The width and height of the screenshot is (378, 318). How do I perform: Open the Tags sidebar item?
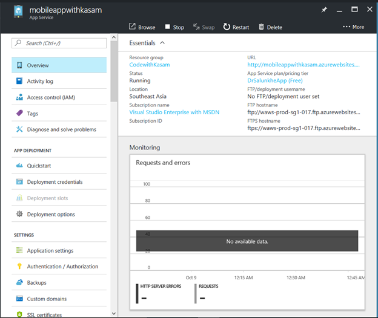(32, 114)
